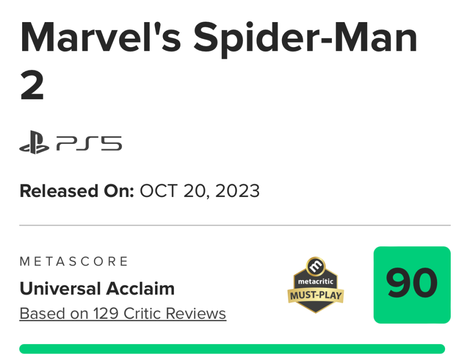Click the PS5 wordmark logo
The image size is (470, 363).
89,143
